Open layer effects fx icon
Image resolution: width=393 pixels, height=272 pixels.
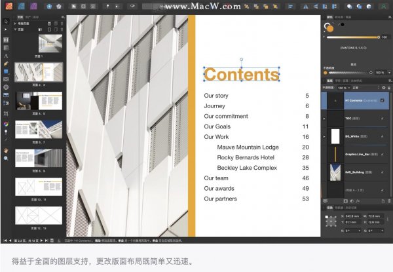[358, 201]
